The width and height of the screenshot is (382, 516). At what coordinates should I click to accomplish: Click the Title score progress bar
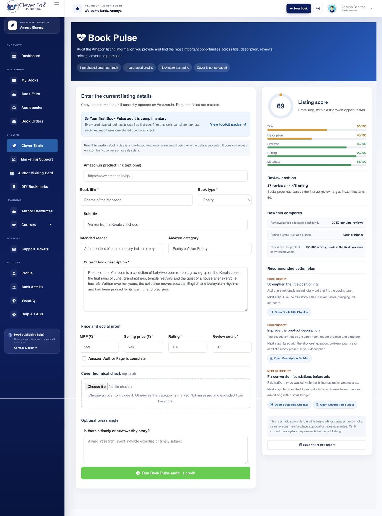click(x=317, y=130)
